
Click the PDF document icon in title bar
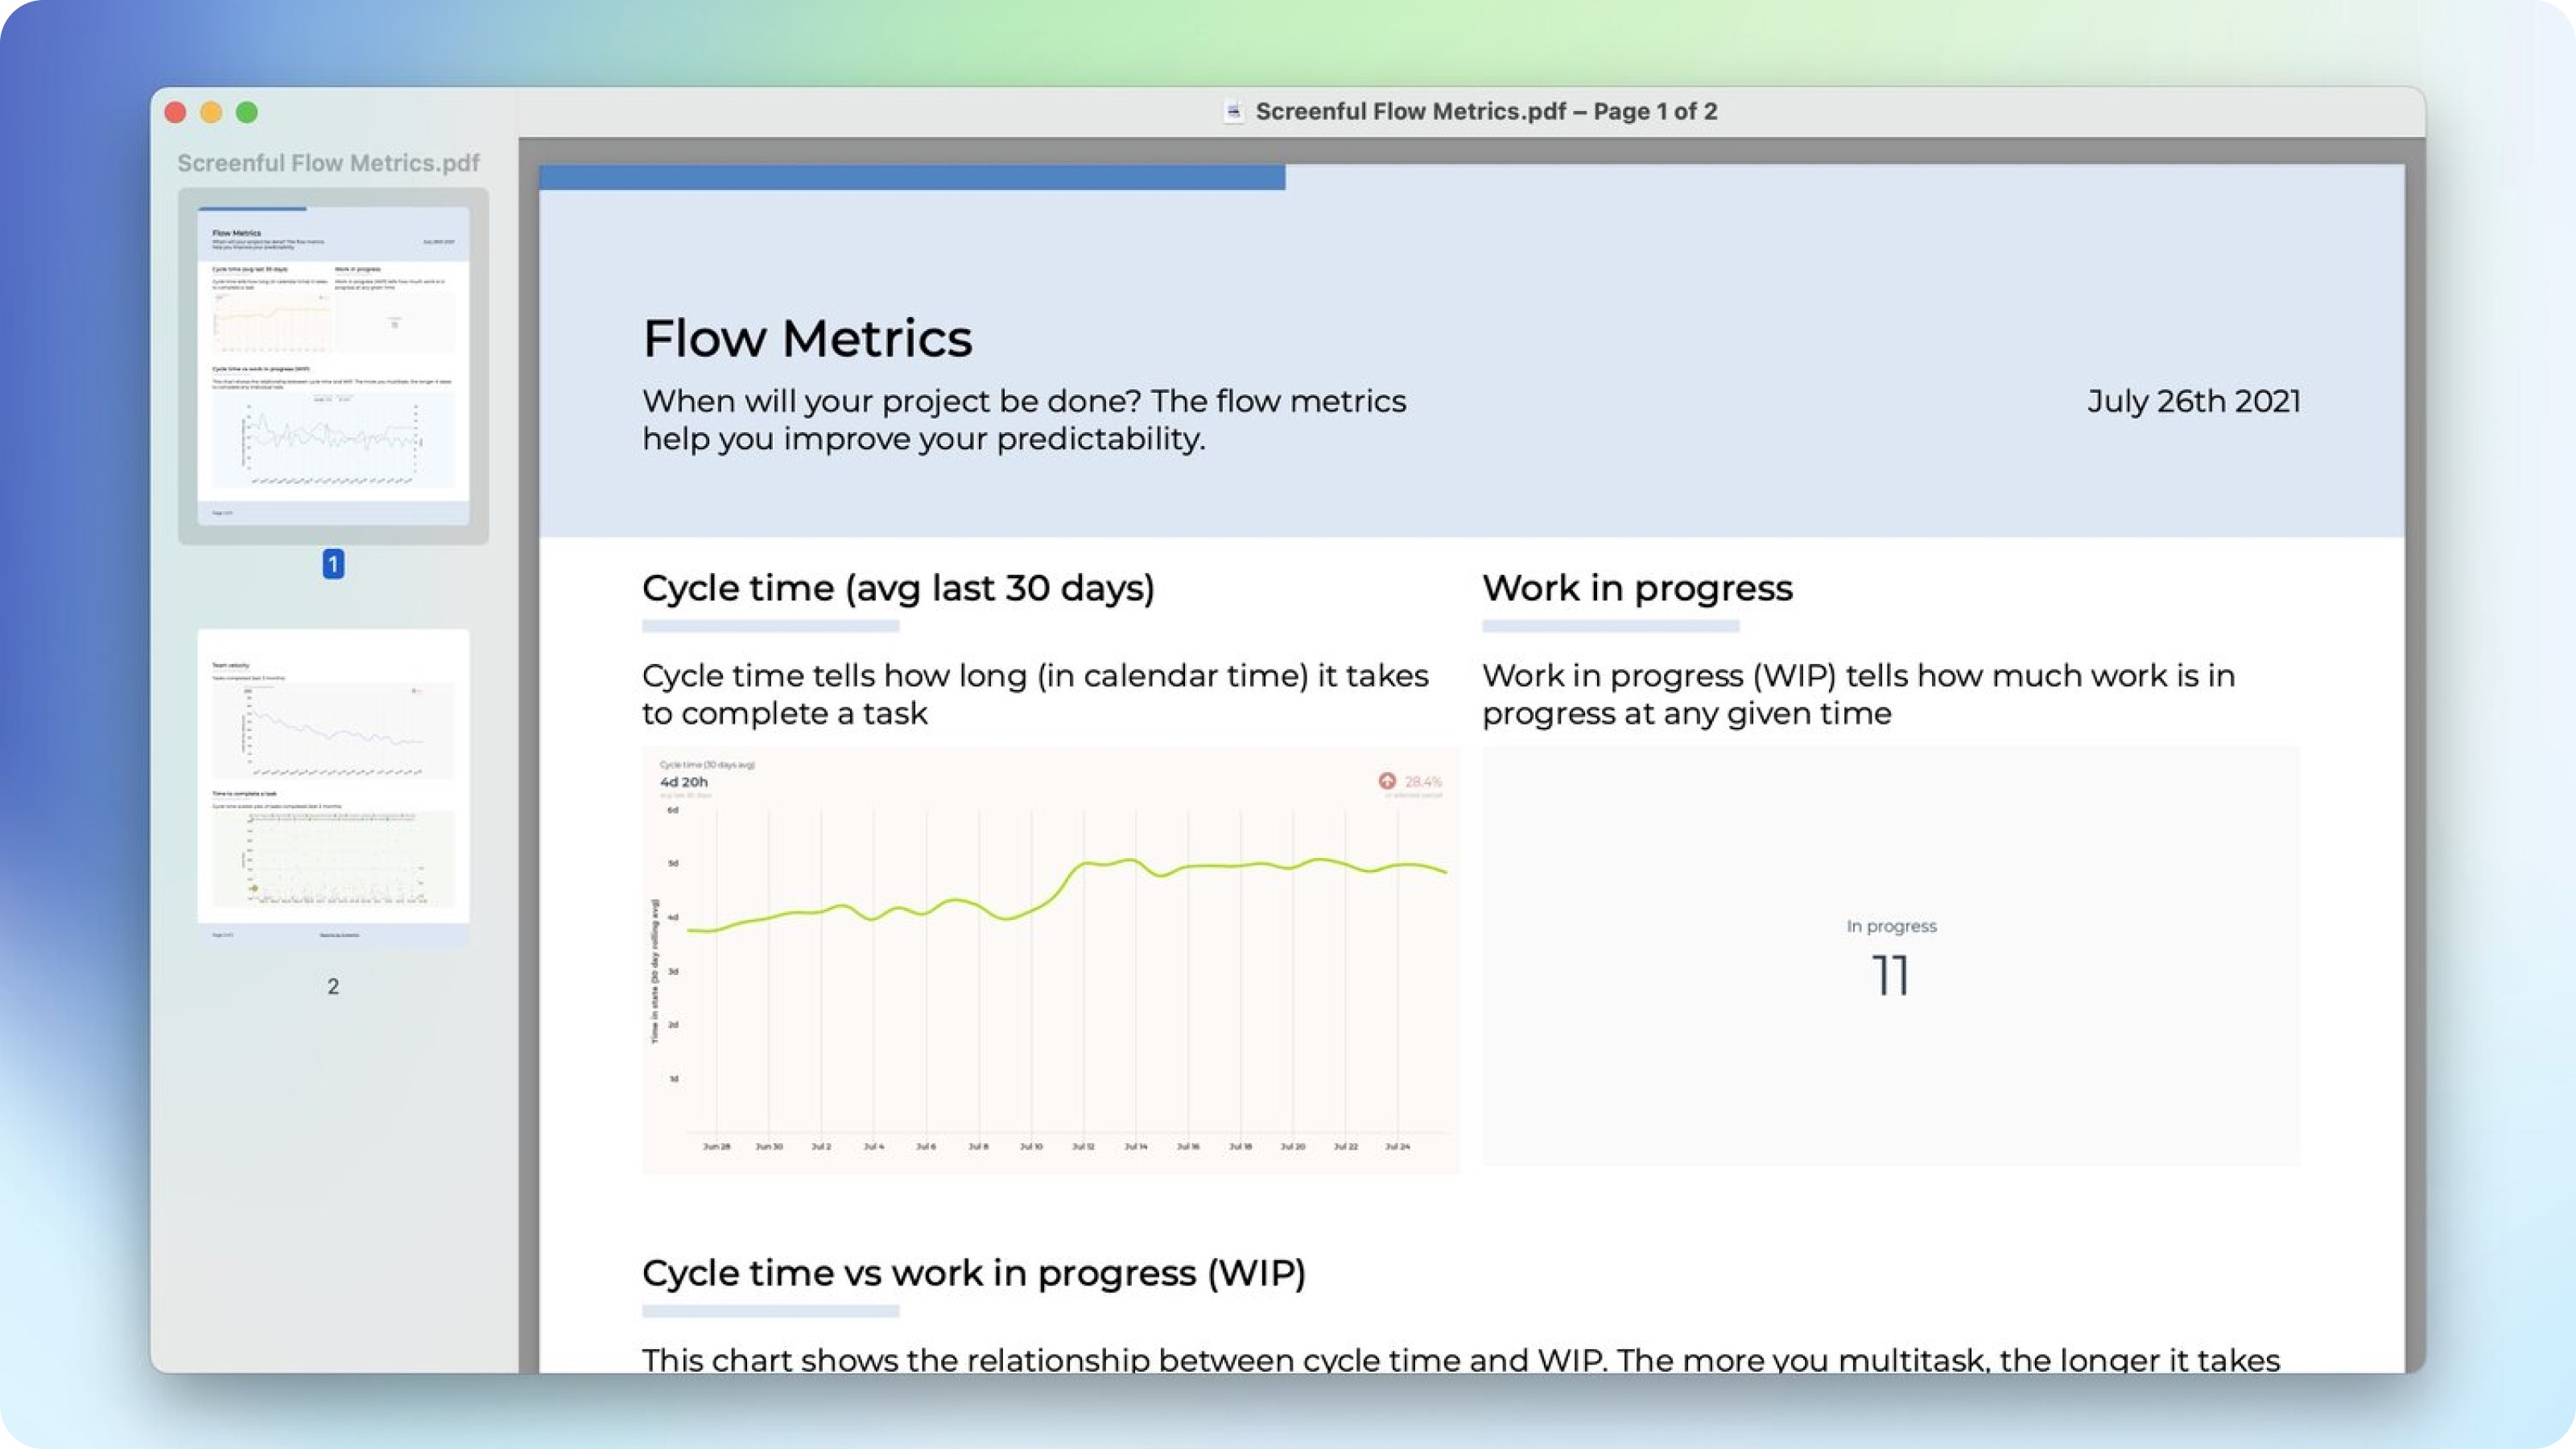(1234, 111)
